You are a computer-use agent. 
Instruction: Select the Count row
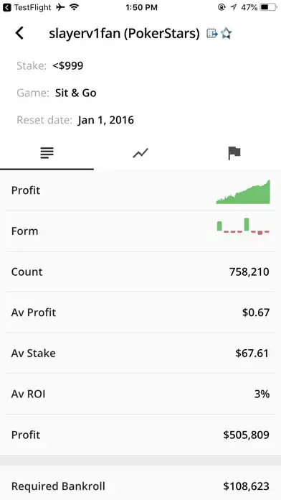(x=140, y=272)
